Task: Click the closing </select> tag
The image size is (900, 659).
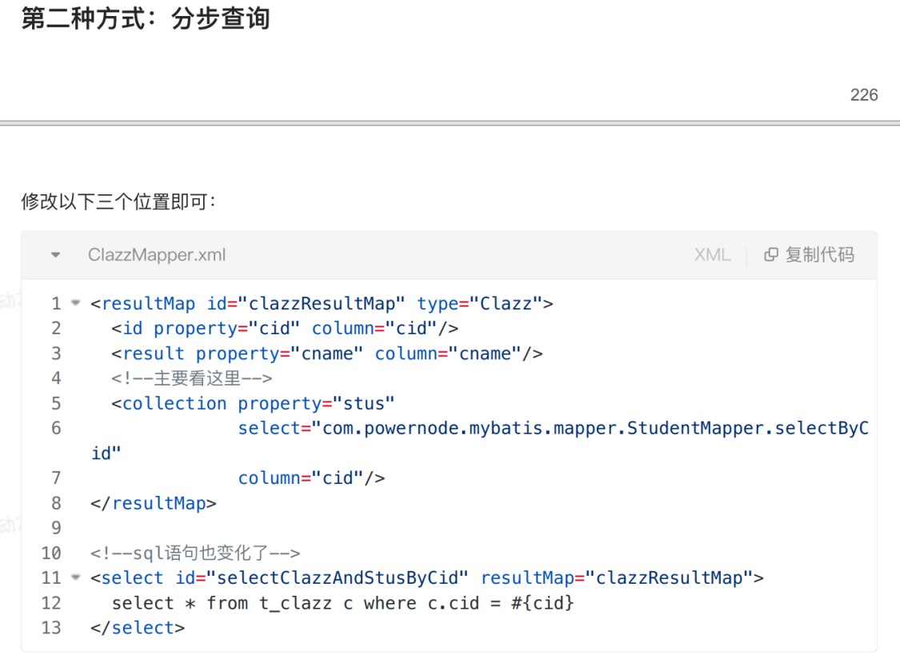Action: tap(138, 628)
